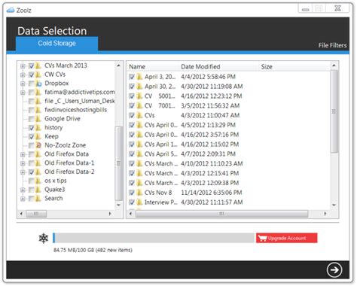Select the Cold Storage tab
The width and height of the screenshot is (357, 286).
[57, 44]
